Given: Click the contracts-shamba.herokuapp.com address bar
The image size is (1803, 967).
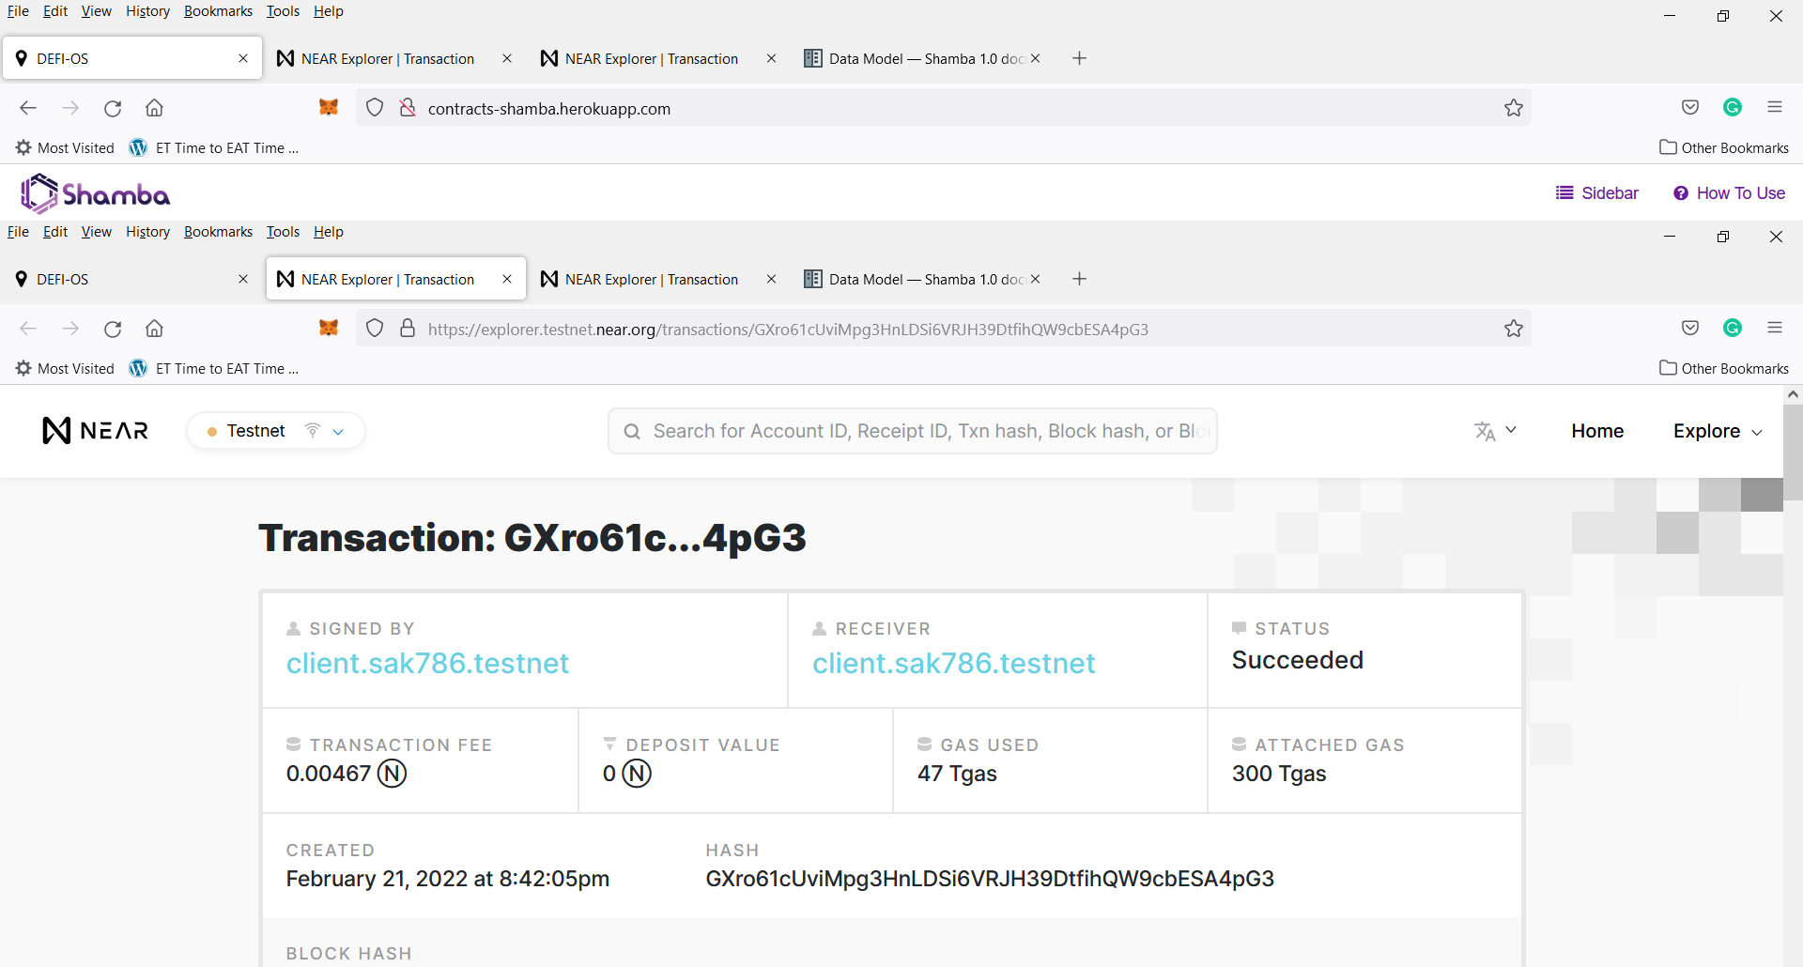Looking at the screenshot, I should point(944,108).
